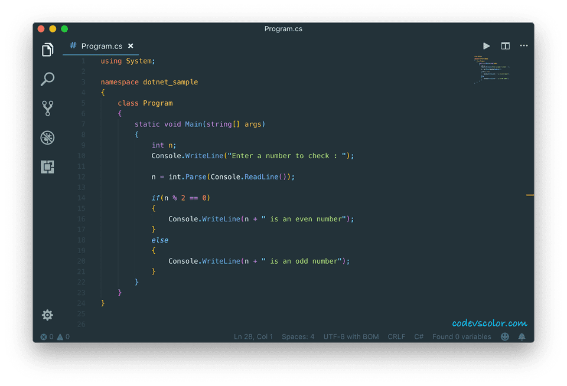Open the More Actions ellipsis menu
The width and height of the screenshot is (567, 386).
(524, 45)
